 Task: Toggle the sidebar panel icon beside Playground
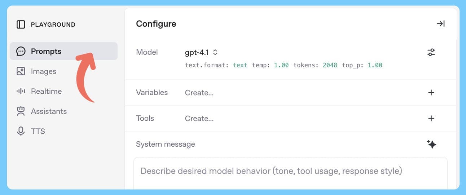pyautogui.click(x=21, y=25)
